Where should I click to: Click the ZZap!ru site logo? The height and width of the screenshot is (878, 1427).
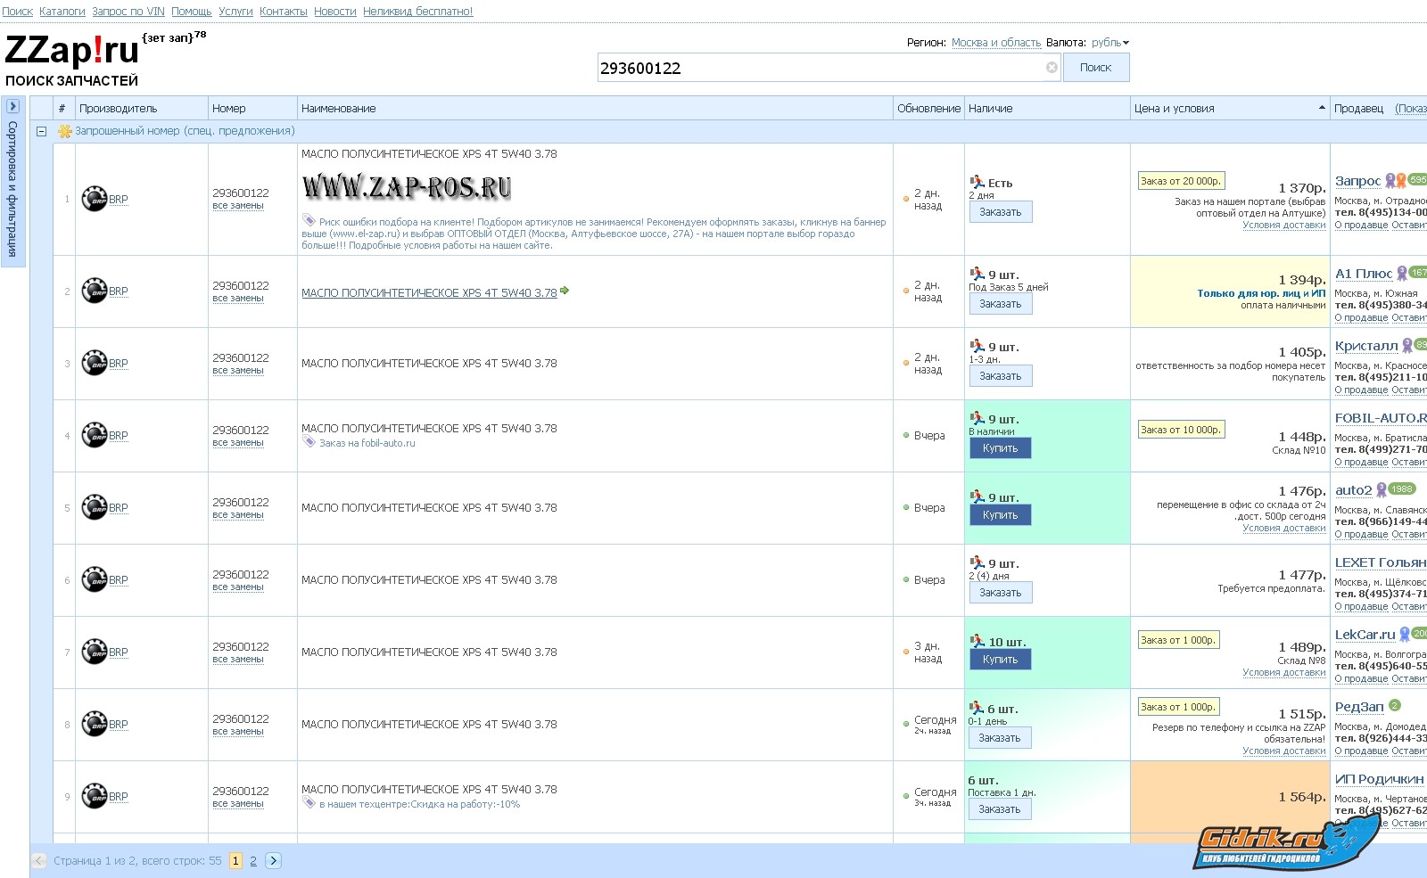[72, 51]
